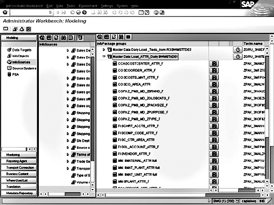This screenshot has width=274, height=205.
Task: Expand the Terms of InfoSource node
Action: coord(68,155)
